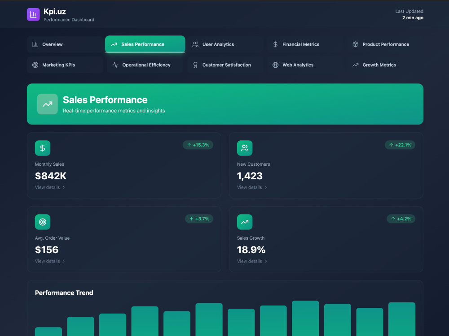Open the Marketing KPIs tab
Image resolution: width=449 pixels, height=336 pixels.
(x=65, y=65)
